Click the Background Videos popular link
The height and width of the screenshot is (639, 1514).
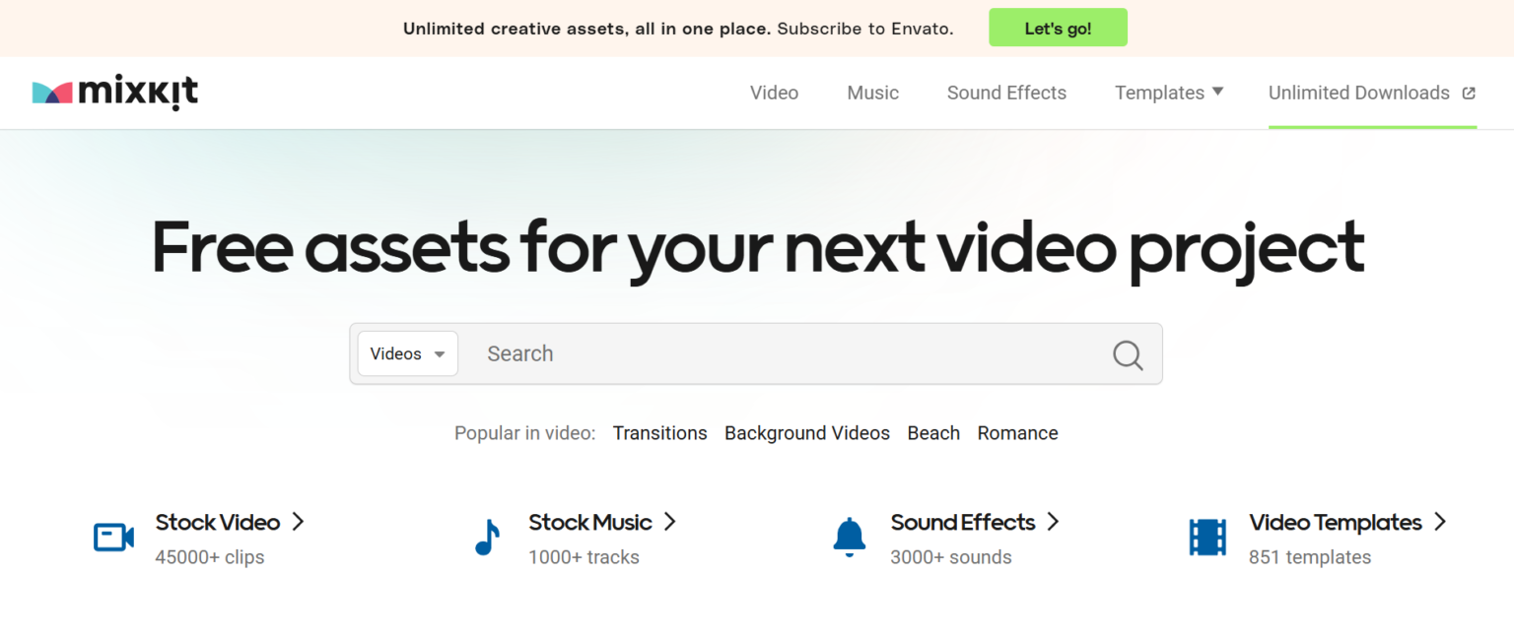coord(806,433)
